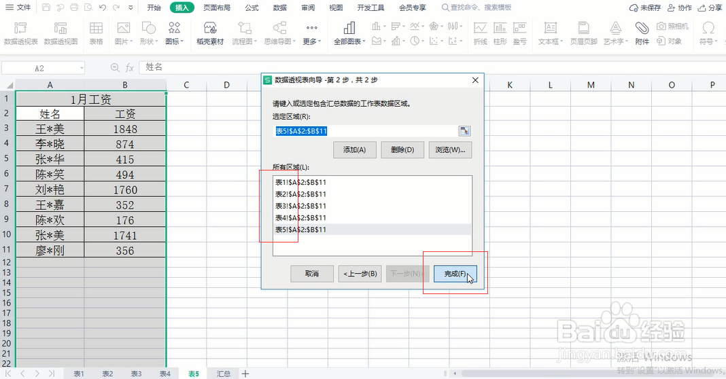Click the 完成(F) finish button
The height and width of the screenshot is (379, 726).
[x=455, y=274]
